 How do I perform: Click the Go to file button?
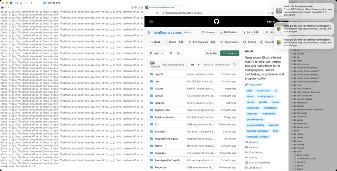pos(211,53)
